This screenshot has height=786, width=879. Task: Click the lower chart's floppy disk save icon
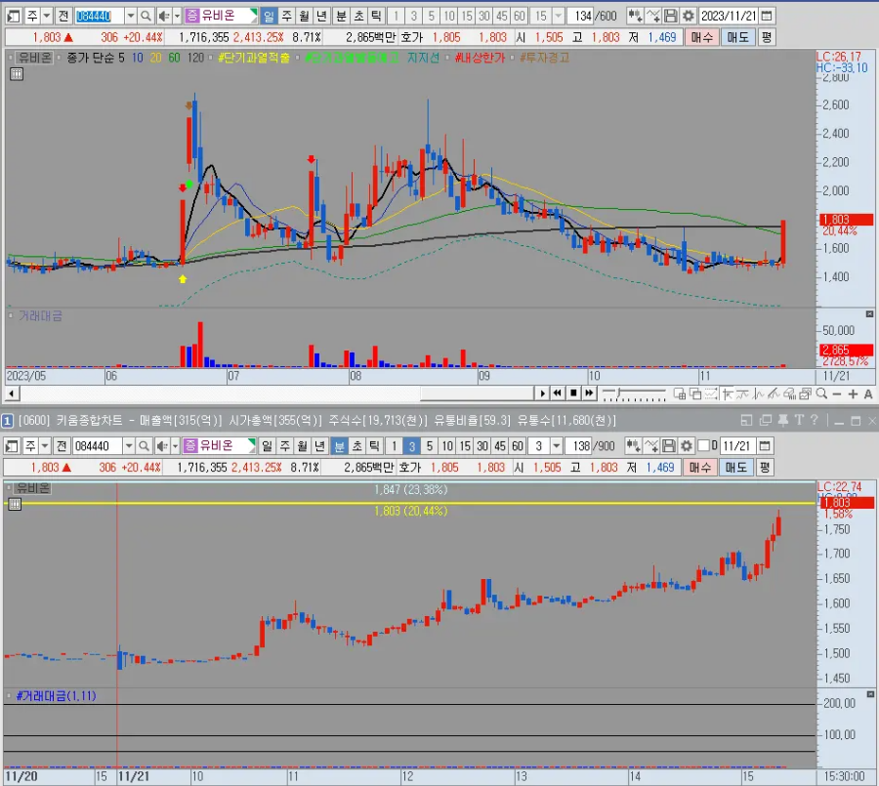669,446
